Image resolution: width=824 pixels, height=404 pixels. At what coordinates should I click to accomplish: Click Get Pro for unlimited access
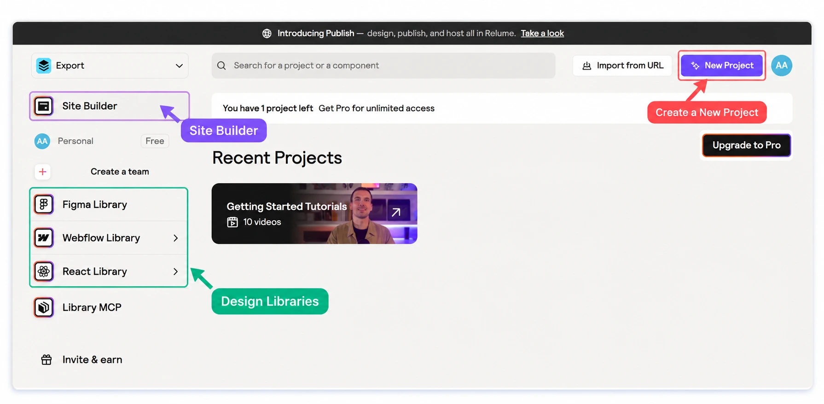[377, 109]
